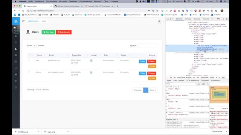Viewport: 241px width, 135px height.
Task: Edit the Admin user
Action: [x=142, y=73]
